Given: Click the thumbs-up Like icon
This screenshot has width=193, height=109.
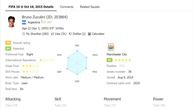Looking at the screenshot, I should (x=53, y=34).
